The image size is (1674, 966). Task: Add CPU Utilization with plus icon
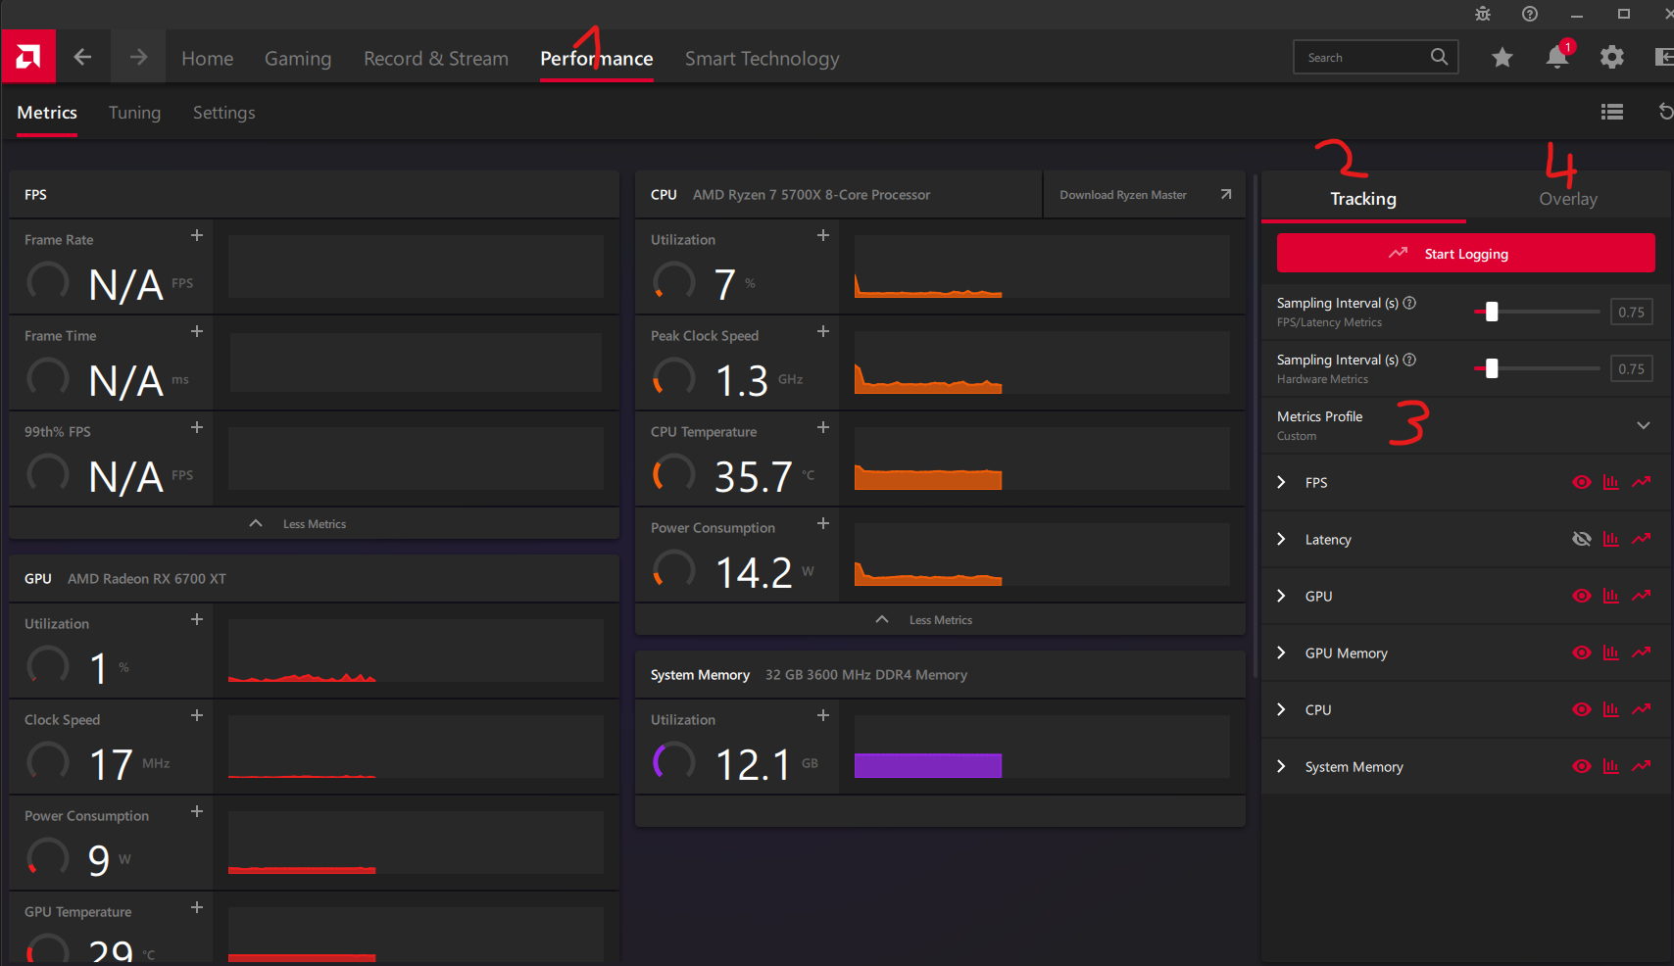[823, 235]
